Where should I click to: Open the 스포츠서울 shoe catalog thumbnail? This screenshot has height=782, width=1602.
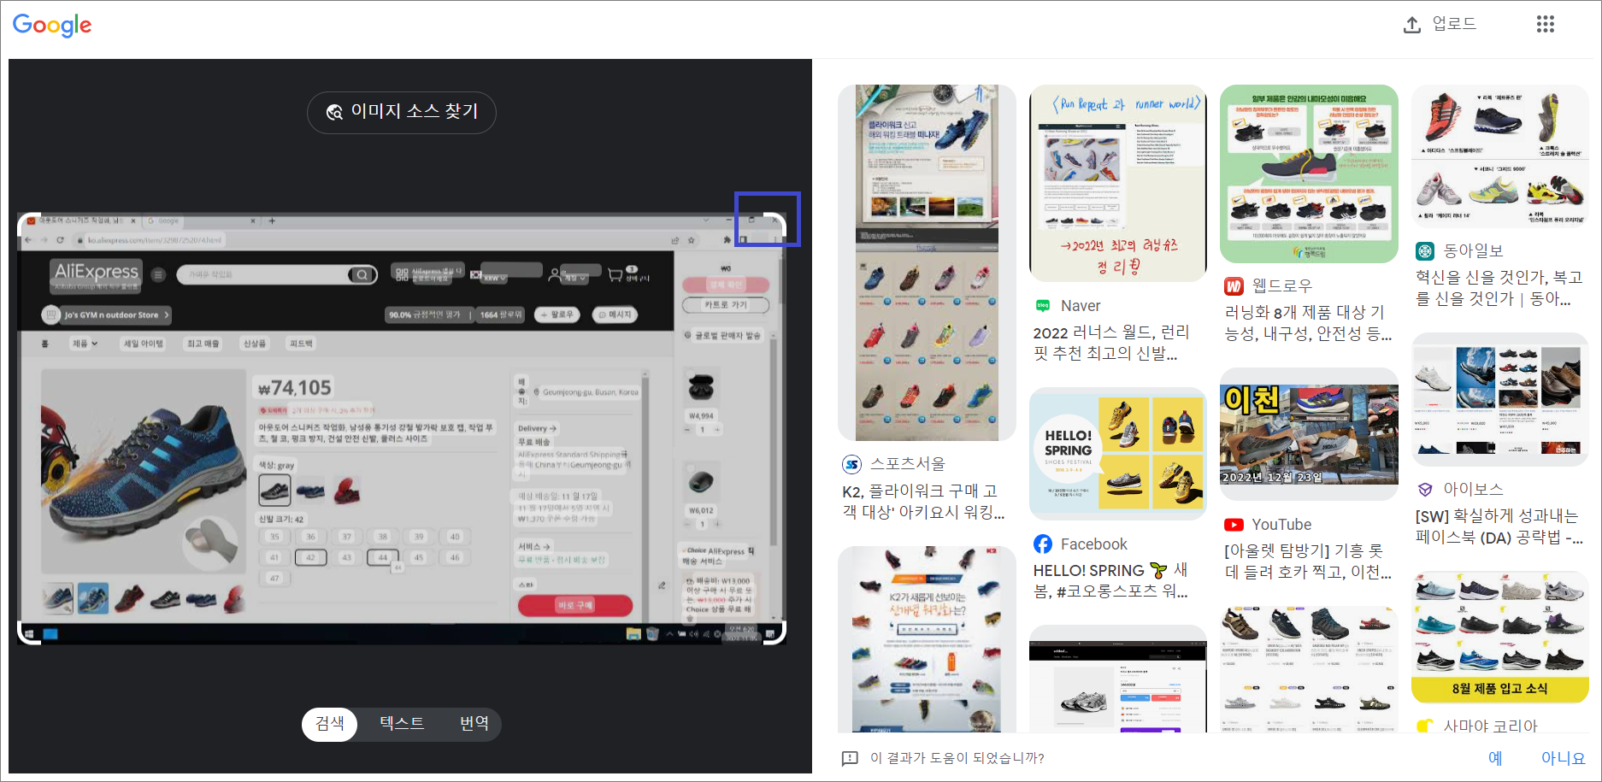tap(927, 262)
